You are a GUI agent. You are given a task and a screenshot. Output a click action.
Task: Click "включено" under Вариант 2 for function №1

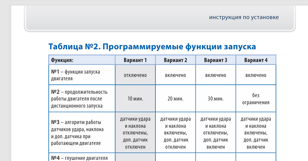click(175, 75)
